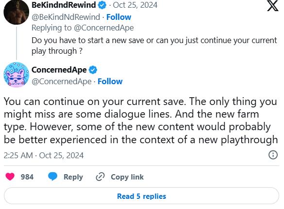Follow the @ConcernedApe account
Screen dimensions: 284x209
[110, 81]
